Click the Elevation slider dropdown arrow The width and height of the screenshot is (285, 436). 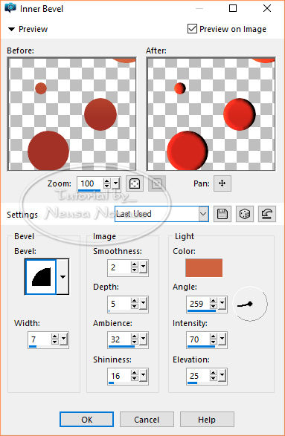tap(222, 376)
